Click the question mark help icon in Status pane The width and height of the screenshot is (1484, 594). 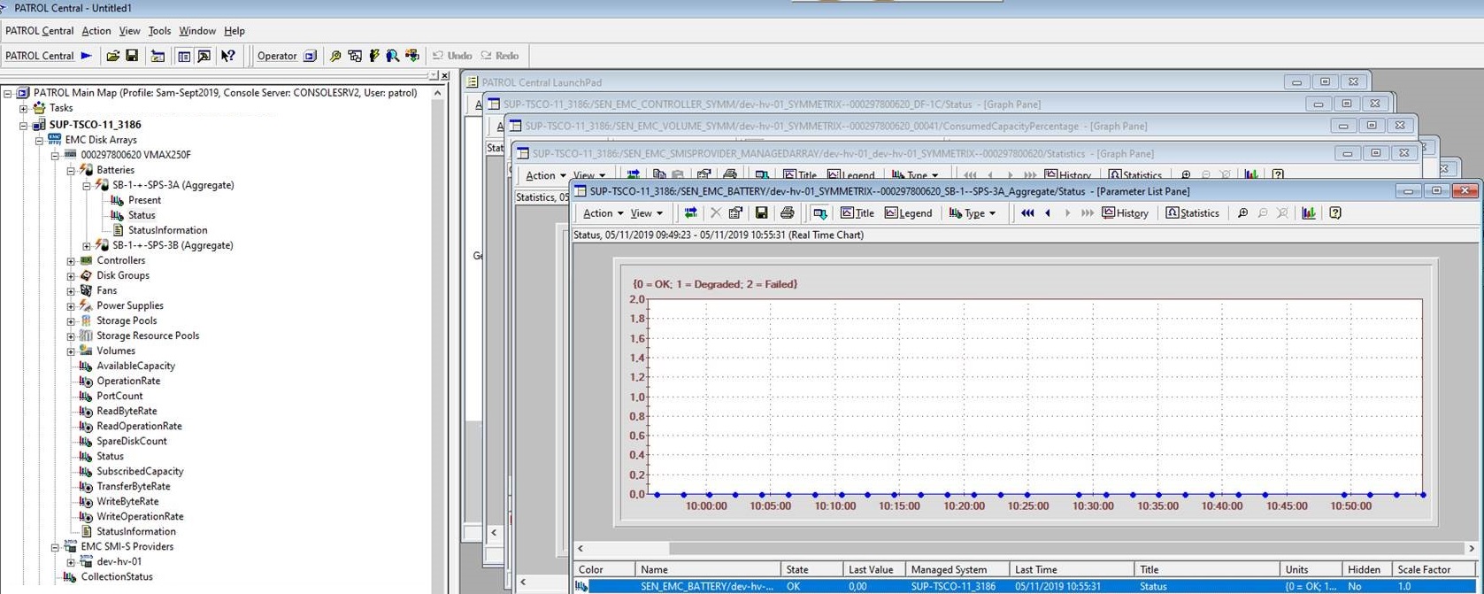[x=1335, y=213]
